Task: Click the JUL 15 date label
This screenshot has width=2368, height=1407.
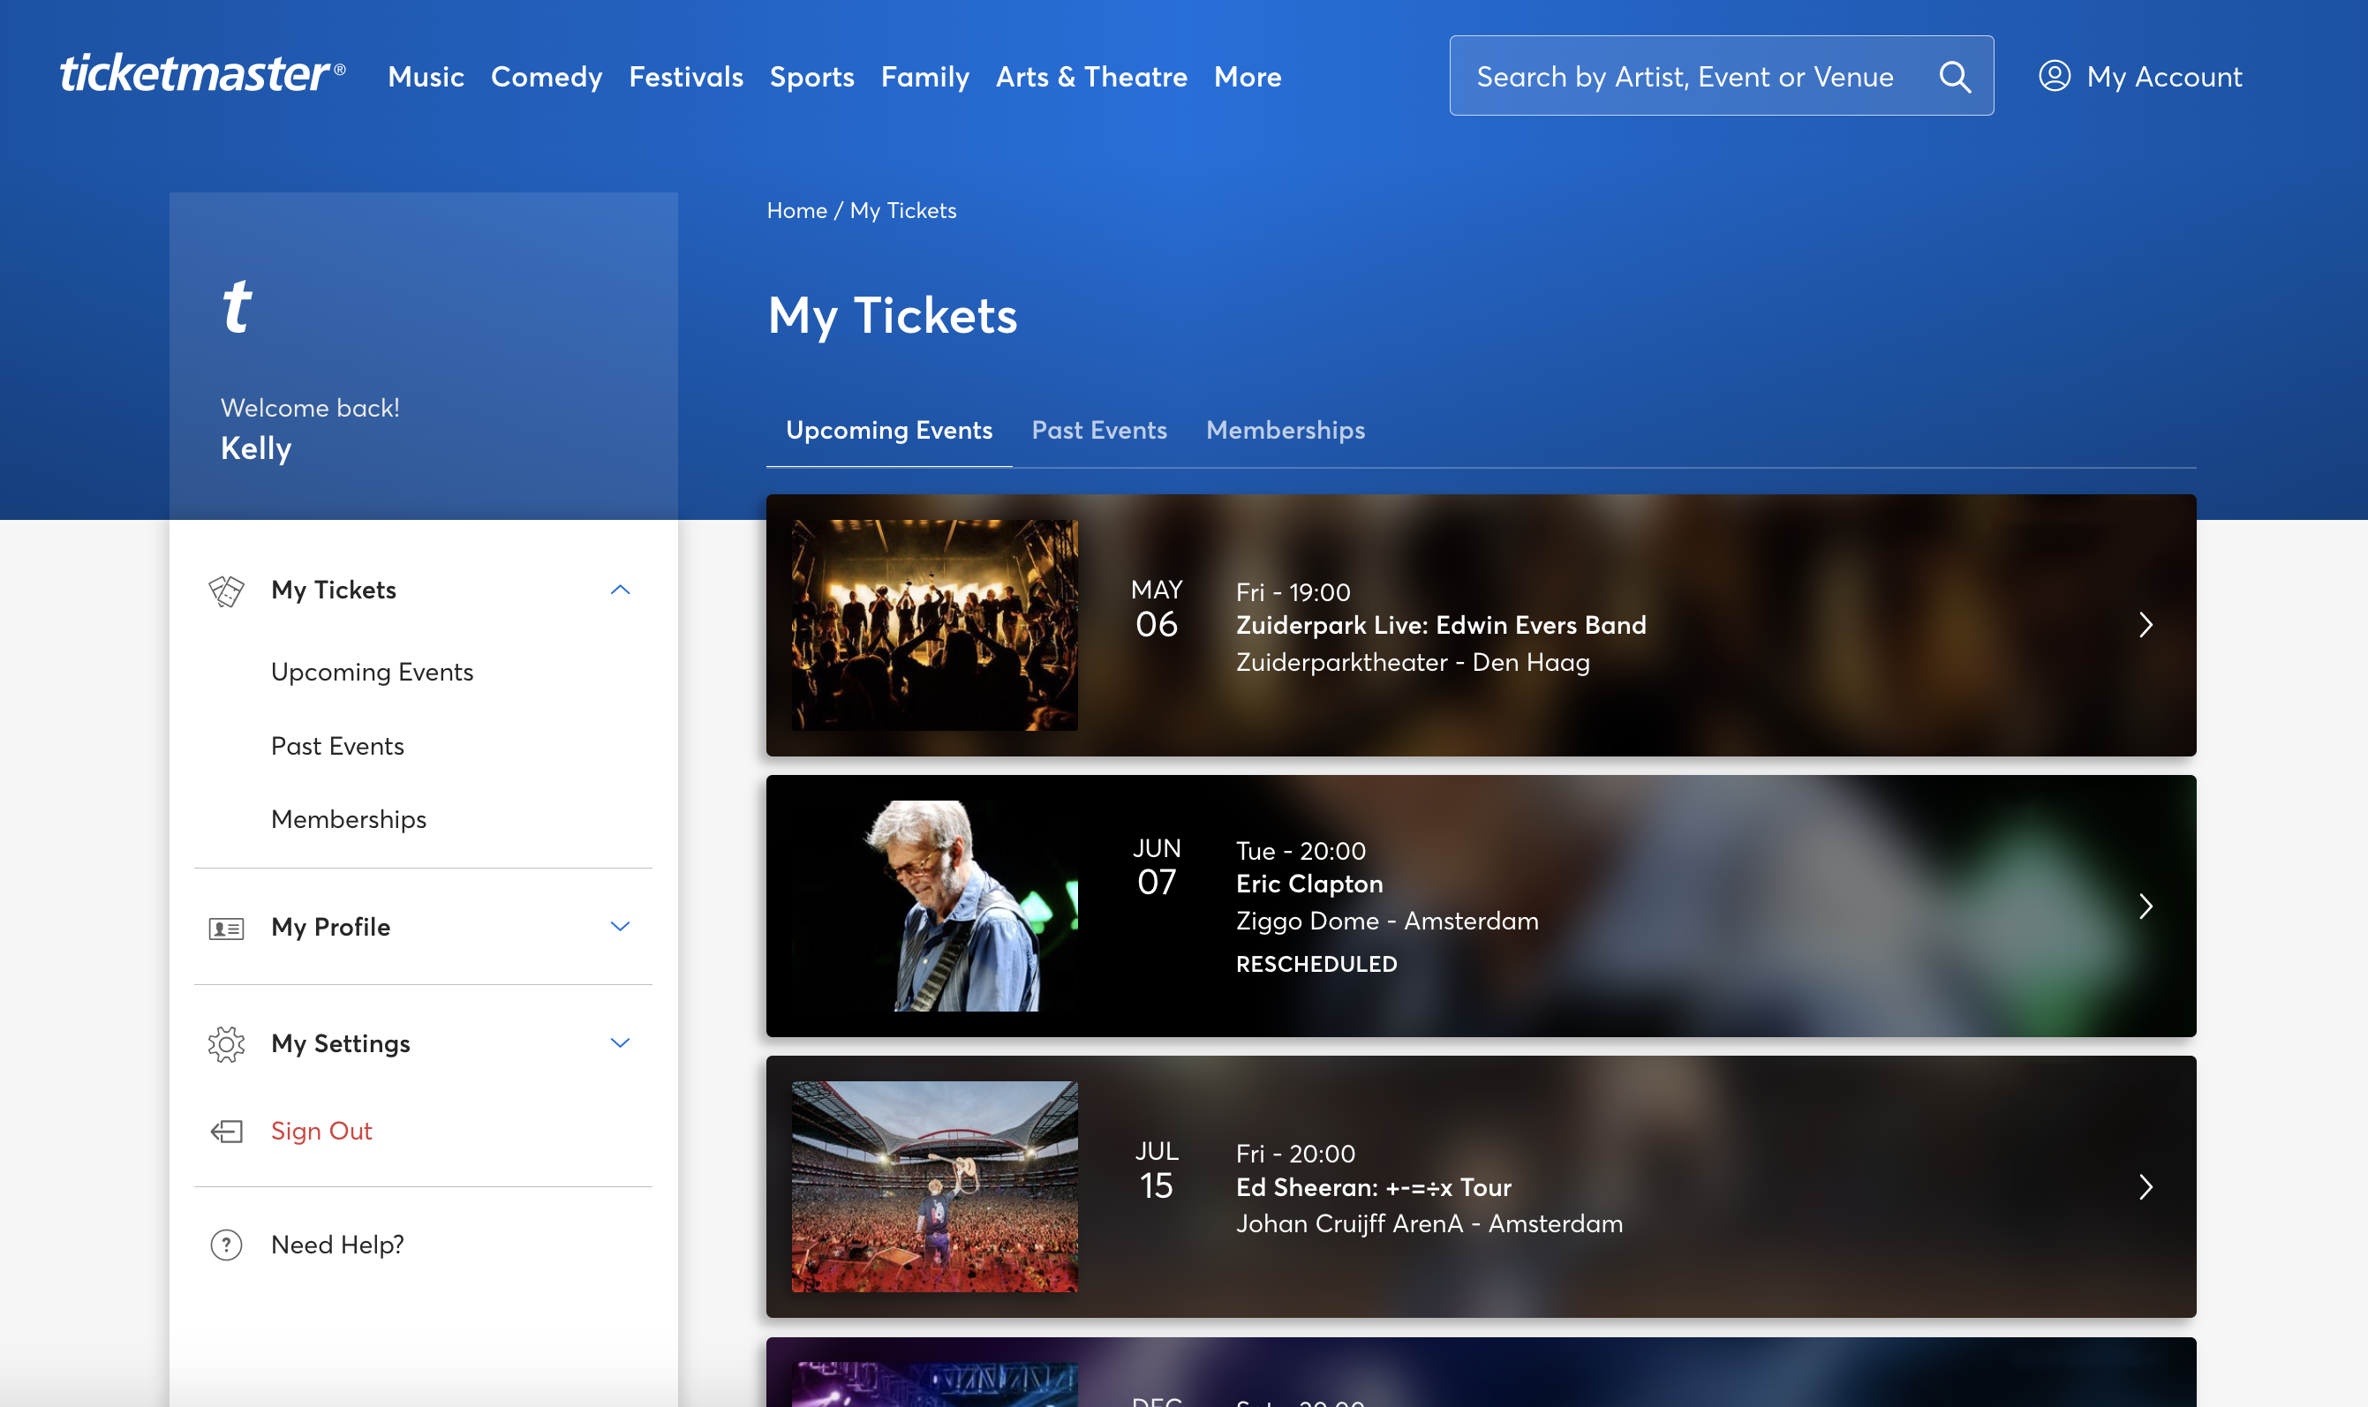Action: 1156,1172
